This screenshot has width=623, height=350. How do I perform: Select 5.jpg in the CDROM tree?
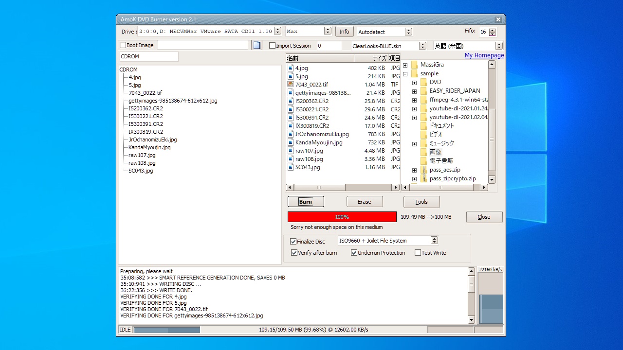click(x=135, y=85)
